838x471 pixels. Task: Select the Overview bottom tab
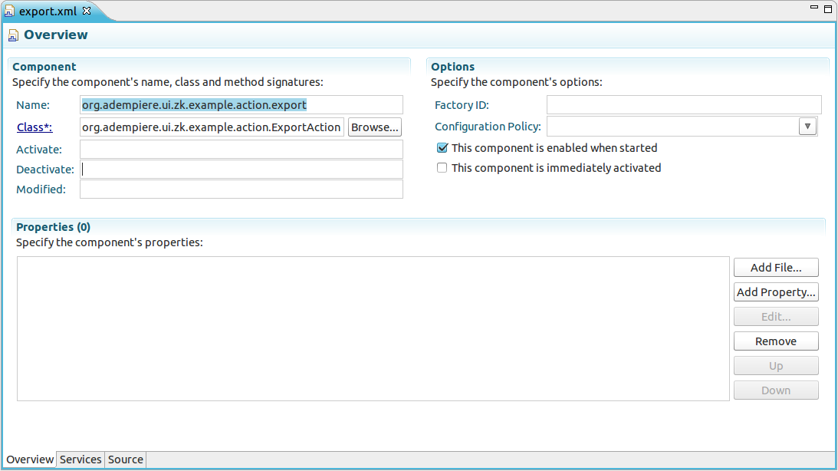[x=30, y=459]
